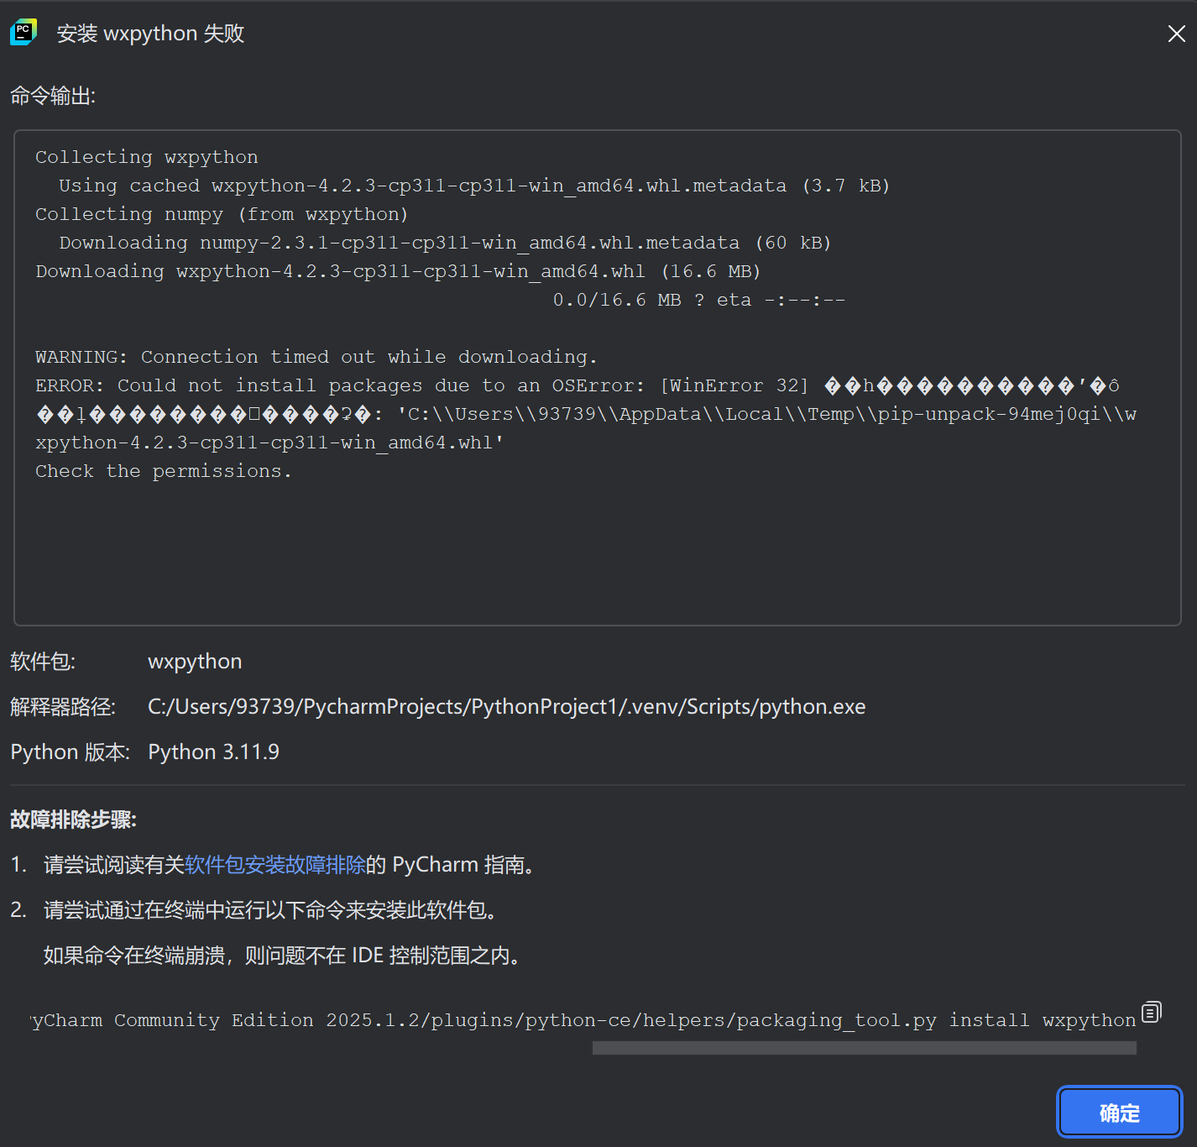Screen dimensions: 1197x1147
Task: Close the install failed dialog
Action: (1176, 34)
